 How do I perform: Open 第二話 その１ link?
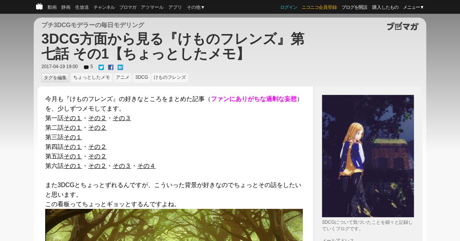pyautogui.click(x=73, y=128)
